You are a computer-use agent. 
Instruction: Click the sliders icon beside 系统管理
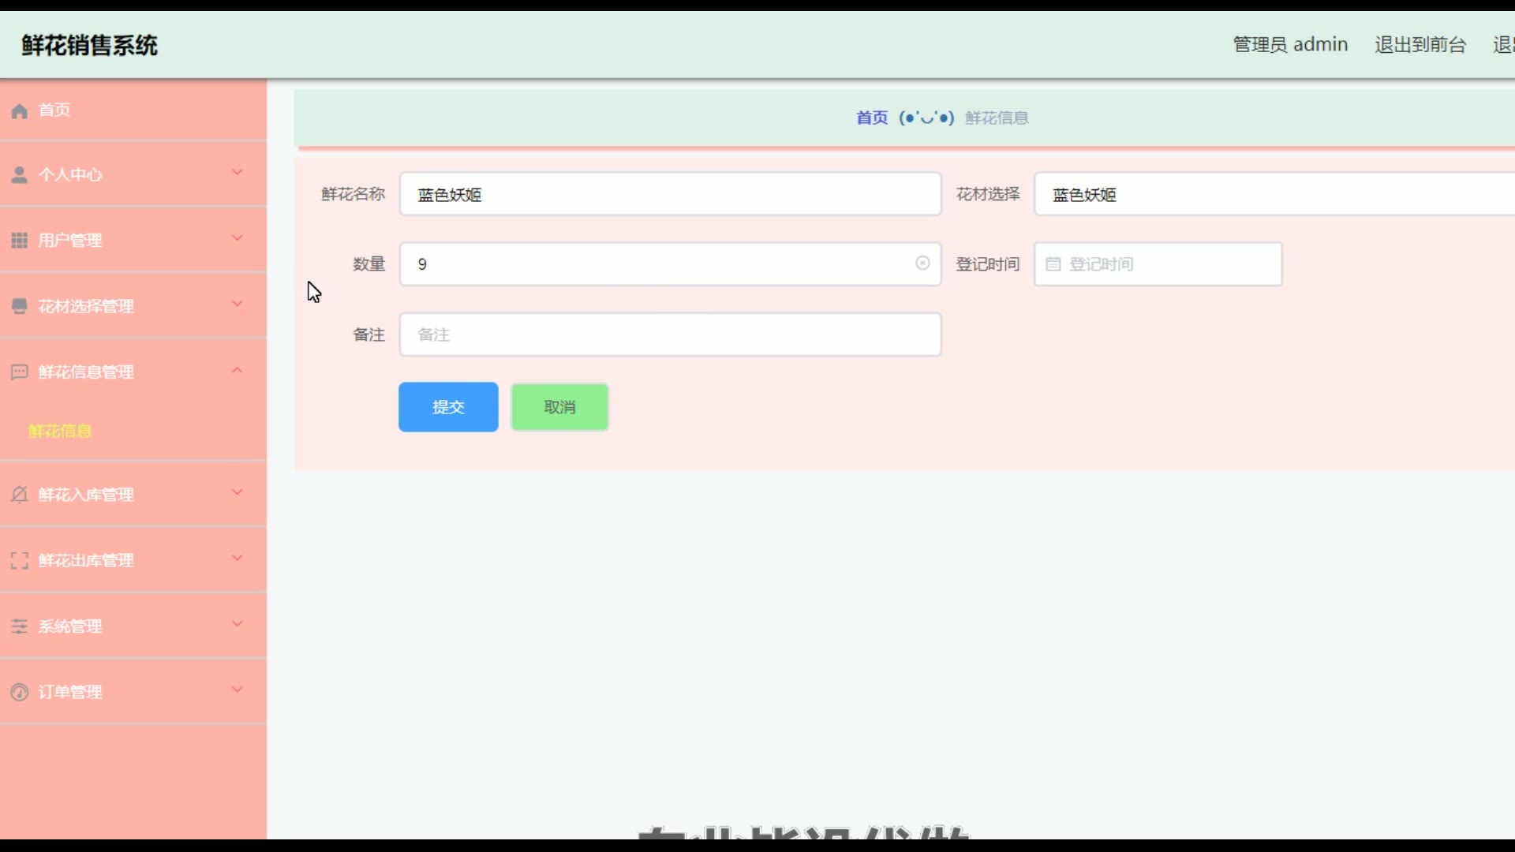20,626
